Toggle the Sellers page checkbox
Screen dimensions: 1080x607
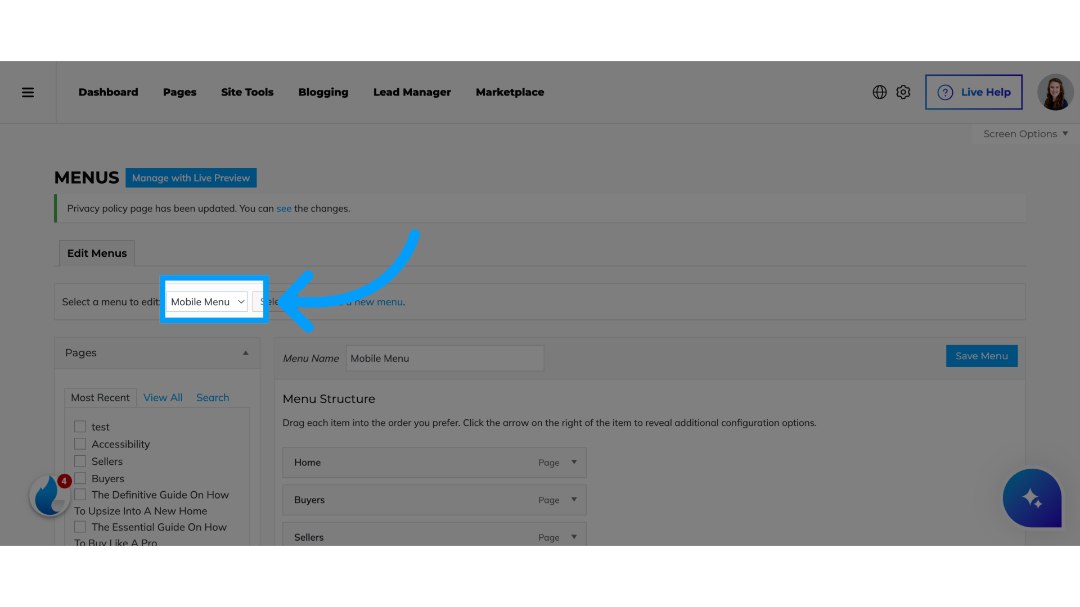click(80, 460)
